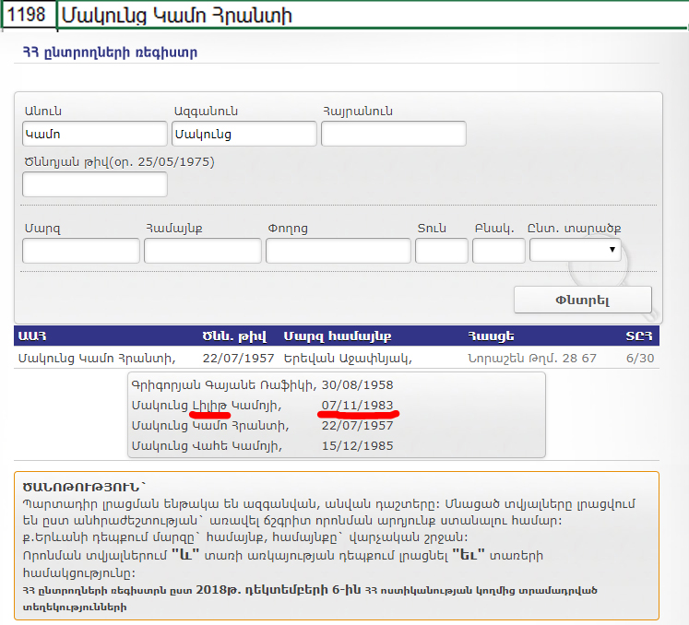Image resolution: width=689 pixels, height=625 pixels.
Task: Click the Համայնք input field
Action: tap(203, 251)
